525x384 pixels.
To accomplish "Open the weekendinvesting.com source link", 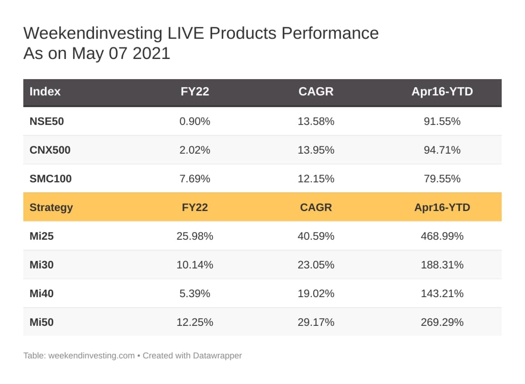I will click(91, 356).
